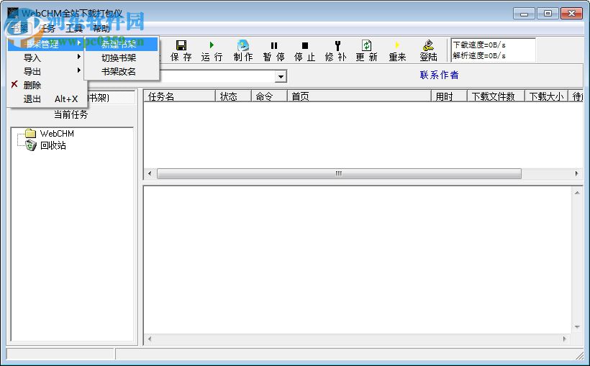Screen dimensions: 590x366
Task: Sort by the 任务名 column header
Action: (x=179, y=96)
